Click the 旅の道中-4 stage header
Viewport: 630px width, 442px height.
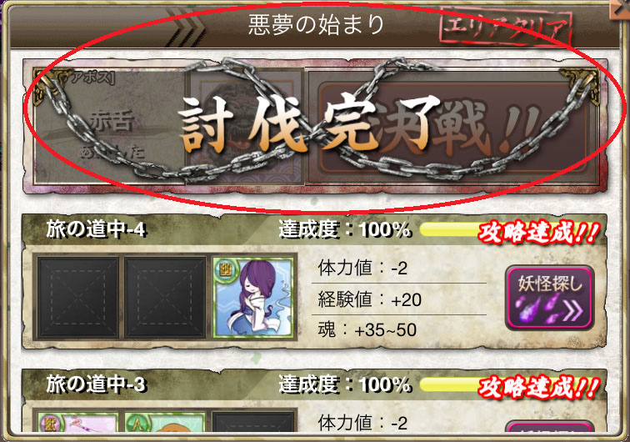tap(95, 229)
